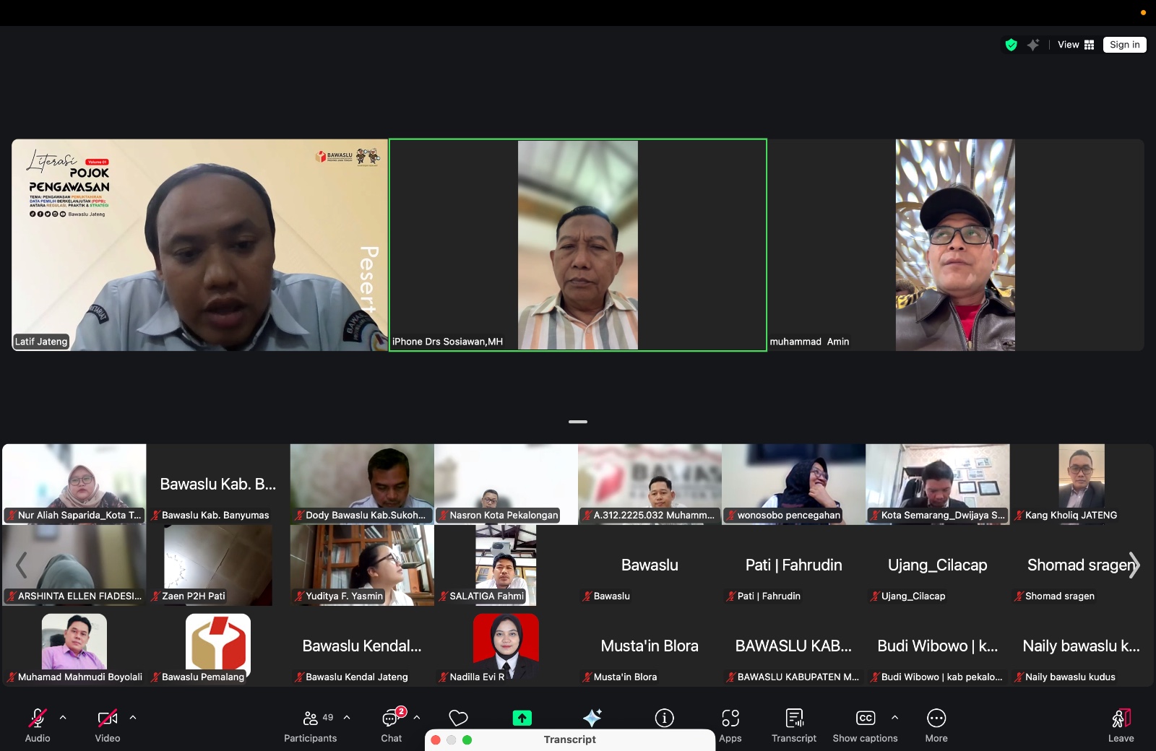Start camera with the Video button
The height and width of the screenshot is (751, 1156).
coord(108,725)
